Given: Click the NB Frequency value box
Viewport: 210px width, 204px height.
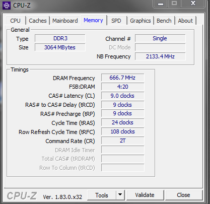Looking at the screenshot, I should [x=160, y=56].
